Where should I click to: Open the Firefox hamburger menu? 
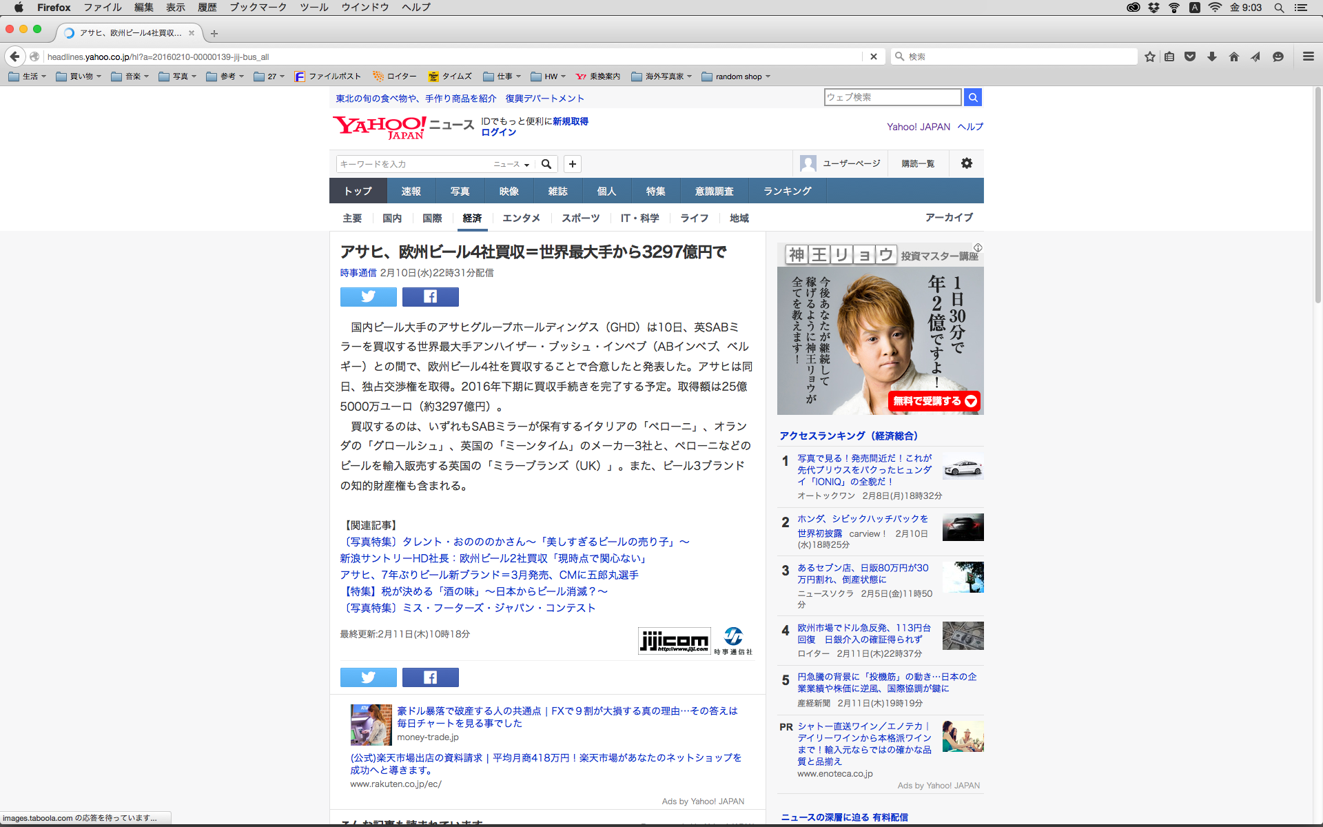pos(1308,57)
